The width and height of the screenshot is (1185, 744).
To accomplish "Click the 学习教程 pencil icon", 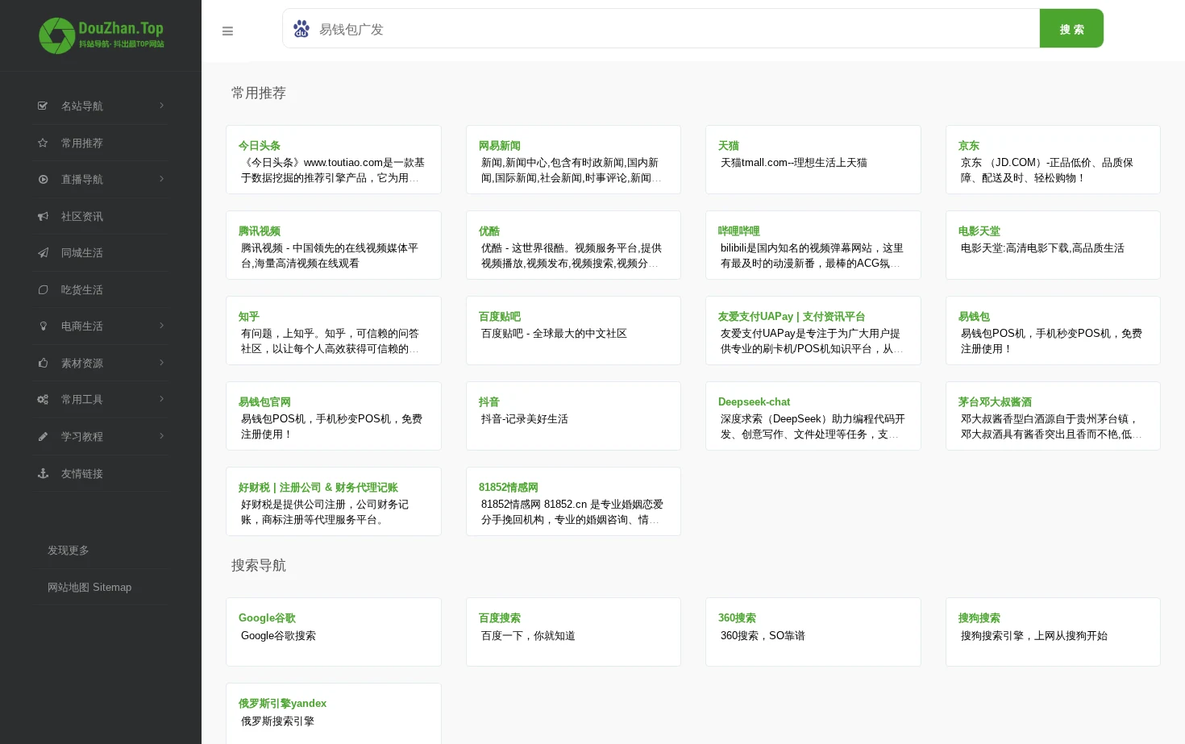I will (x=43, y=436).
